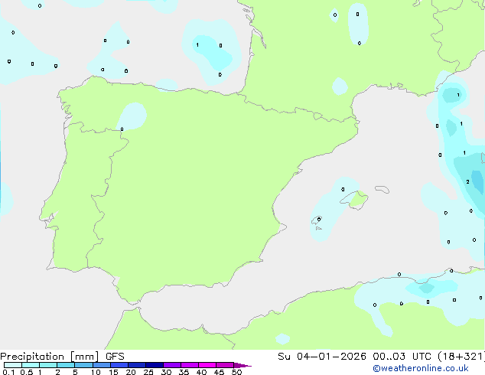Click the '2' precipitation value on the map
The image size is (485, 375).
pos(467,182)
